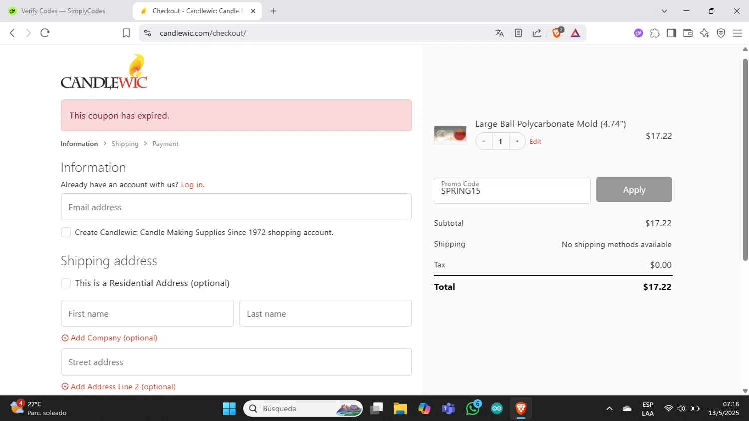Go to Shipping breadcrumb step
Screen dimensions: 749x421
[125, 144]
